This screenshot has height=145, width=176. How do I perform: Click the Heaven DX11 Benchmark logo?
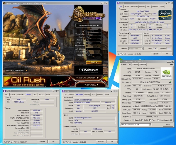tap(89, 14)
